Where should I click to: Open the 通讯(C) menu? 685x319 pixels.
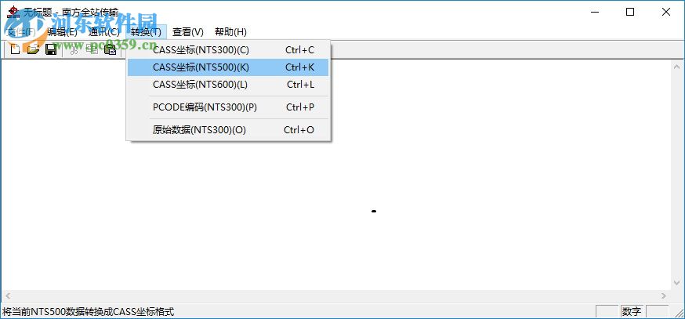point(103,32)
